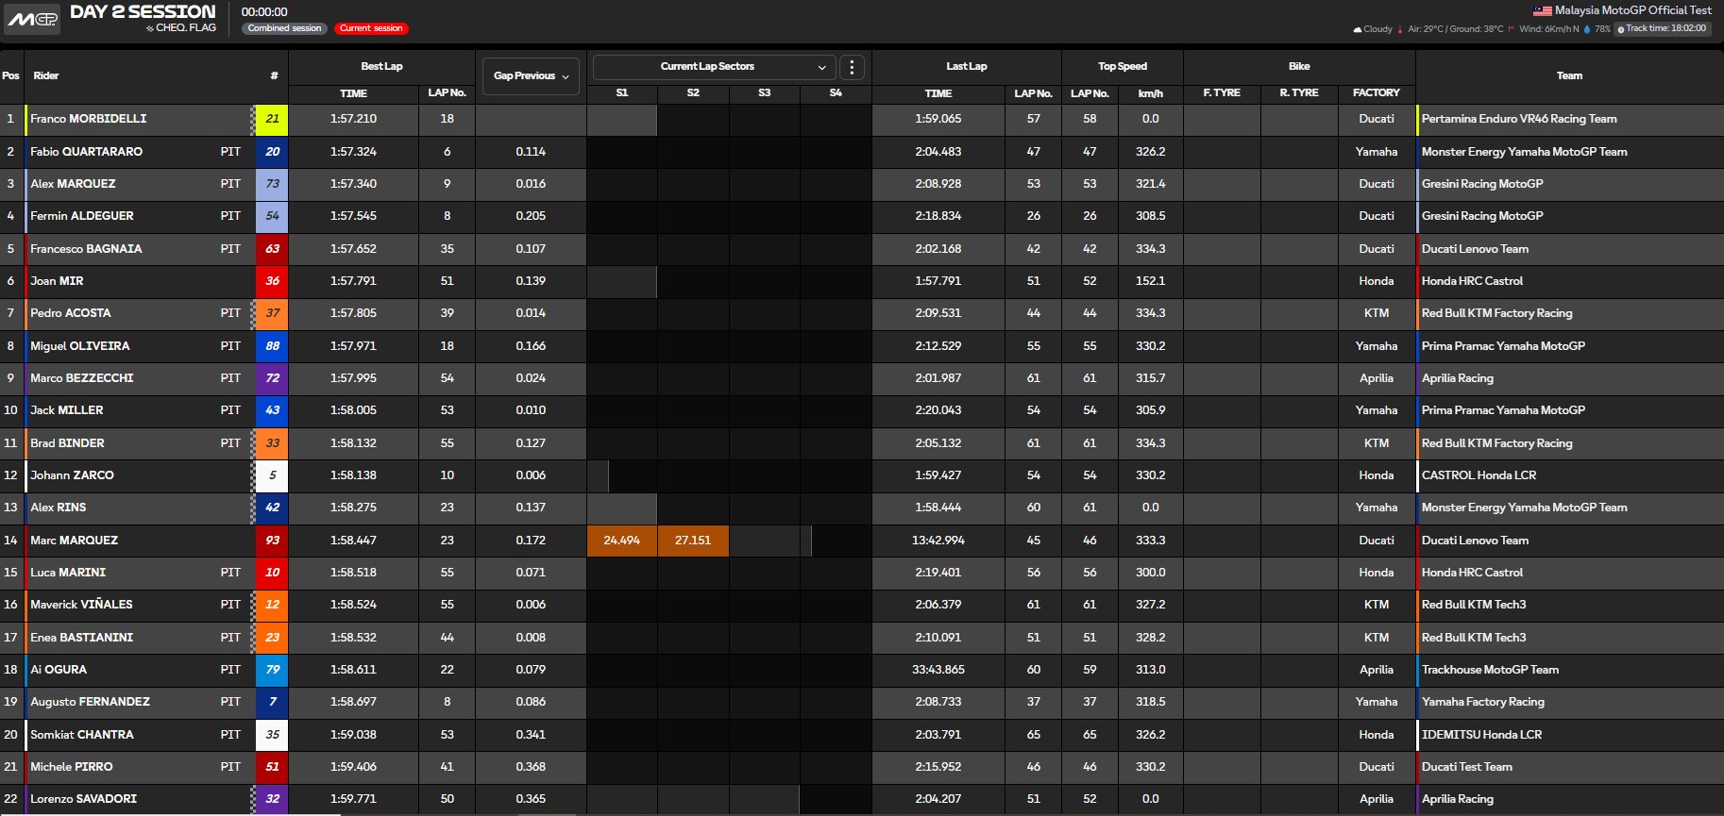Click Marc Marquez's red number 93 badge
Viewport: 1724px width, 816px height.
(272, 541)
